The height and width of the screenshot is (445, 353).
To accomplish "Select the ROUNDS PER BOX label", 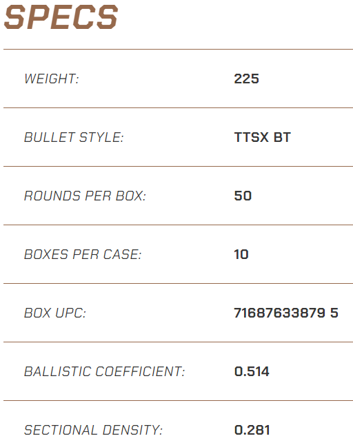I will 85,196.
